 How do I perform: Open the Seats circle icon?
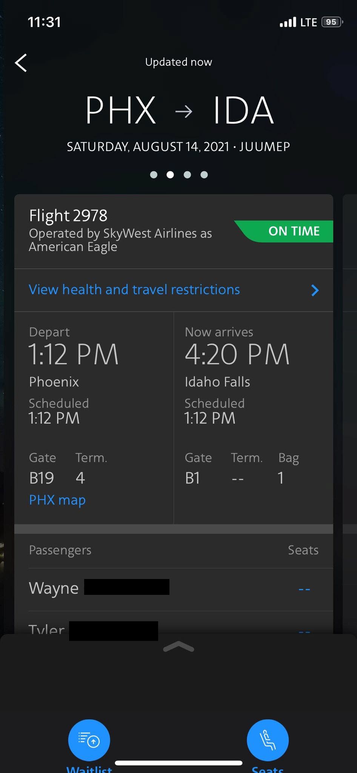pos(268,740)
